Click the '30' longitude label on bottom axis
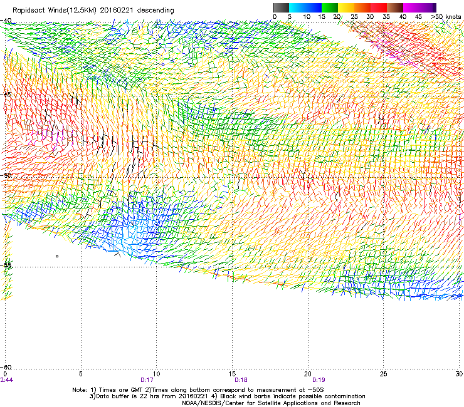464x407 pixels. tap(459, 374)
